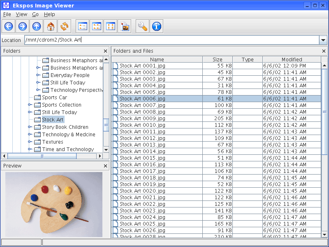Open the image viewer toolbar icon
Viewport: 329px width, 247px height.
tap(125, 27)
